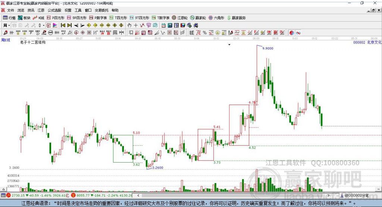Viewport: 382px width, 207px height.
Task: Click the red-blue yin-yang icon
Action: tap(292, 33)
